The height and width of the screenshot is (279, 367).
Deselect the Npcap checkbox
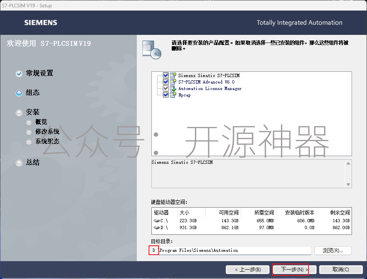click(x=166, y=95)
